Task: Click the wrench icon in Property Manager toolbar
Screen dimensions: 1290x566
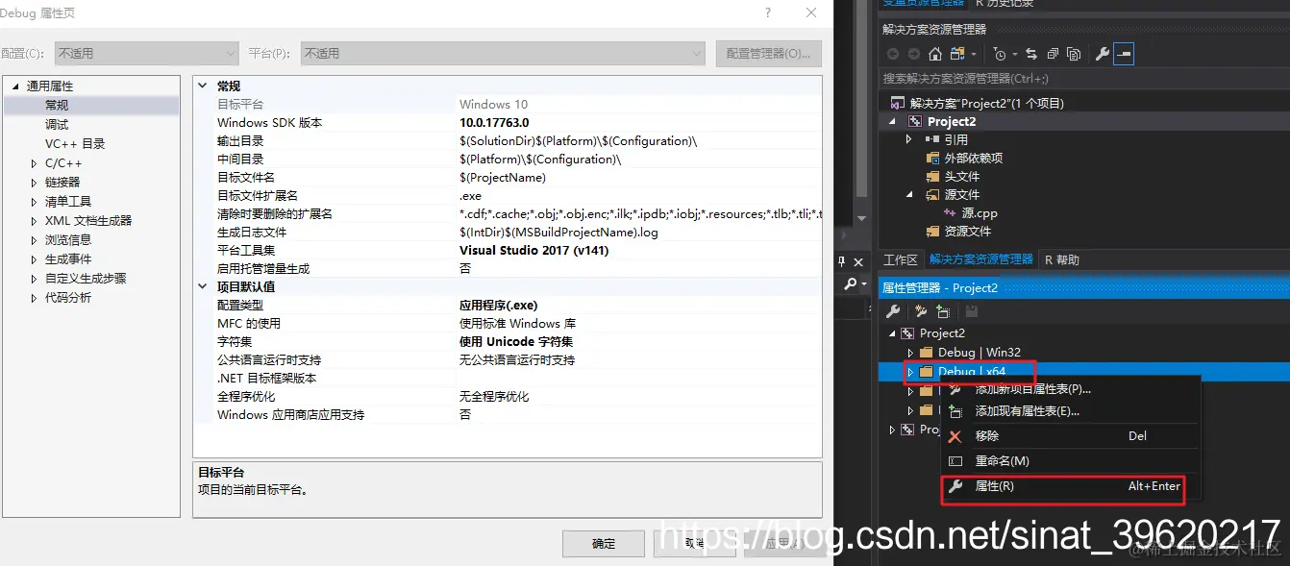Action: tap(893, 311)
